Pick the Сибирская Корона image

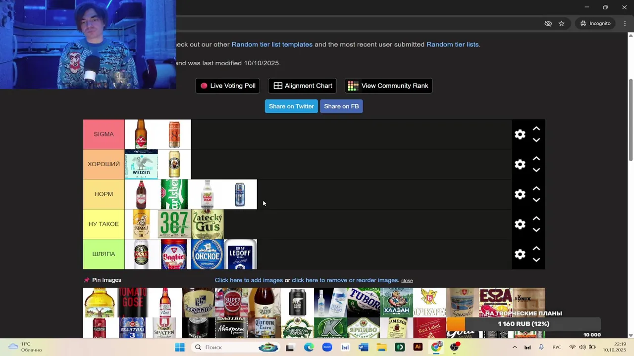tap(297, 328)
